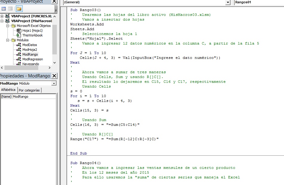The image size is (284, 185).
Task: Click the ModDatos module icon
Action: (x=19, y=45)
